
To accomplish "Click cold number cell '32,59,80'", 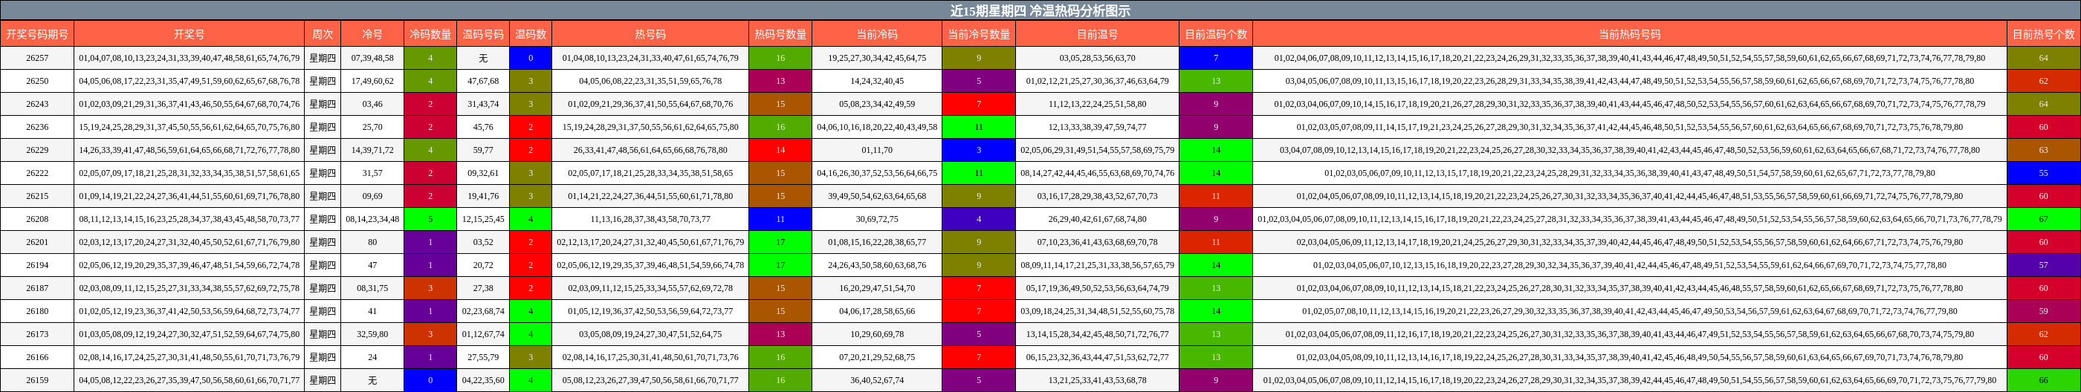I will tap(372, 334).
